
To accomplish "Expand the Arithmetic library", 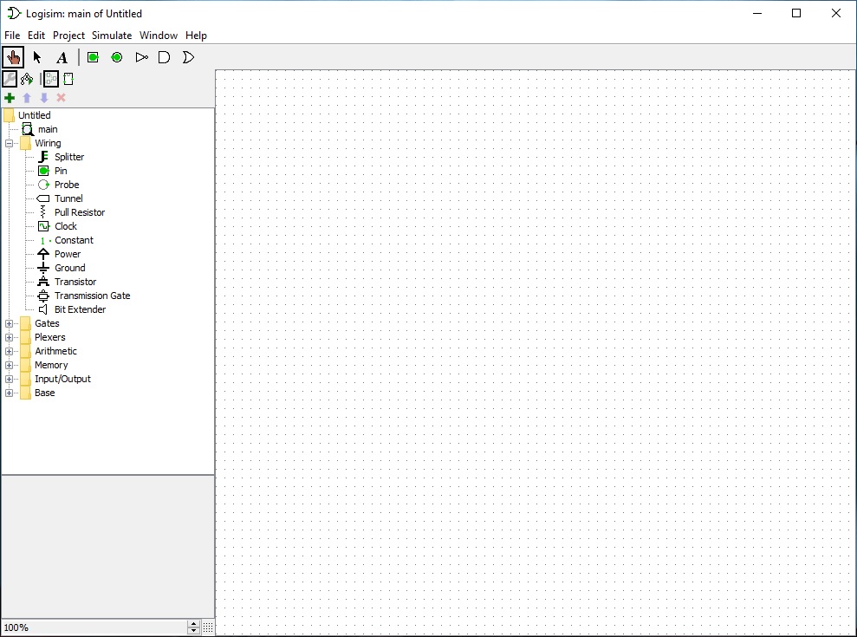I will (9, 351).
